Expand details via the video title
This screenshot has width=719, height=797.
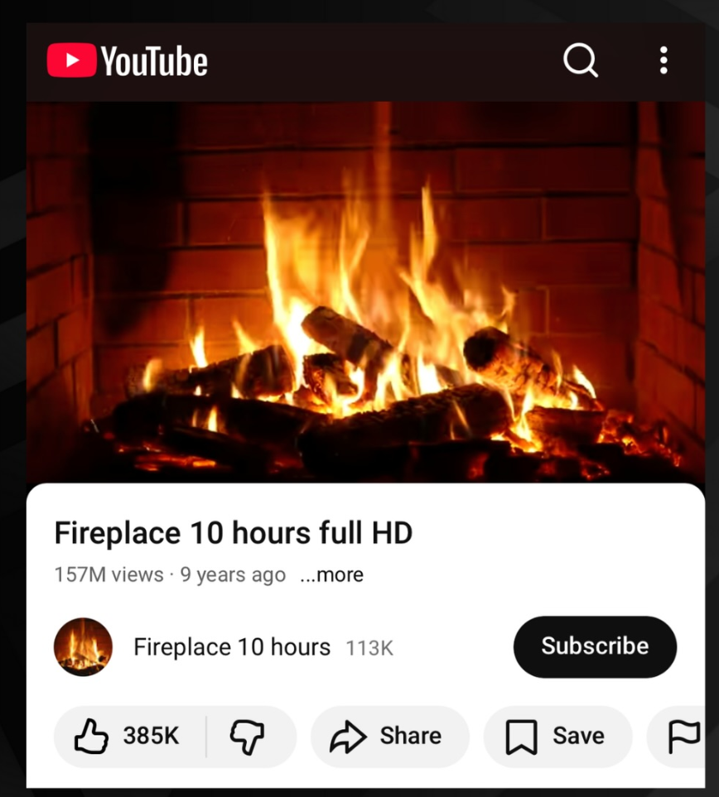click(x=233, y=533)
